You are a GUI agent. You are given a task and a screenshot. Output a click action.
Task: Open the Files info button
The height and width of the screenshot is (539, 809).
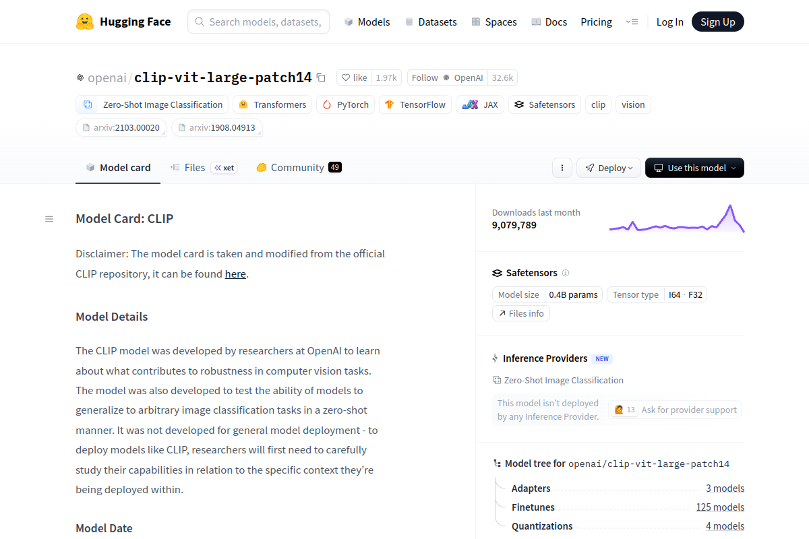521,313
